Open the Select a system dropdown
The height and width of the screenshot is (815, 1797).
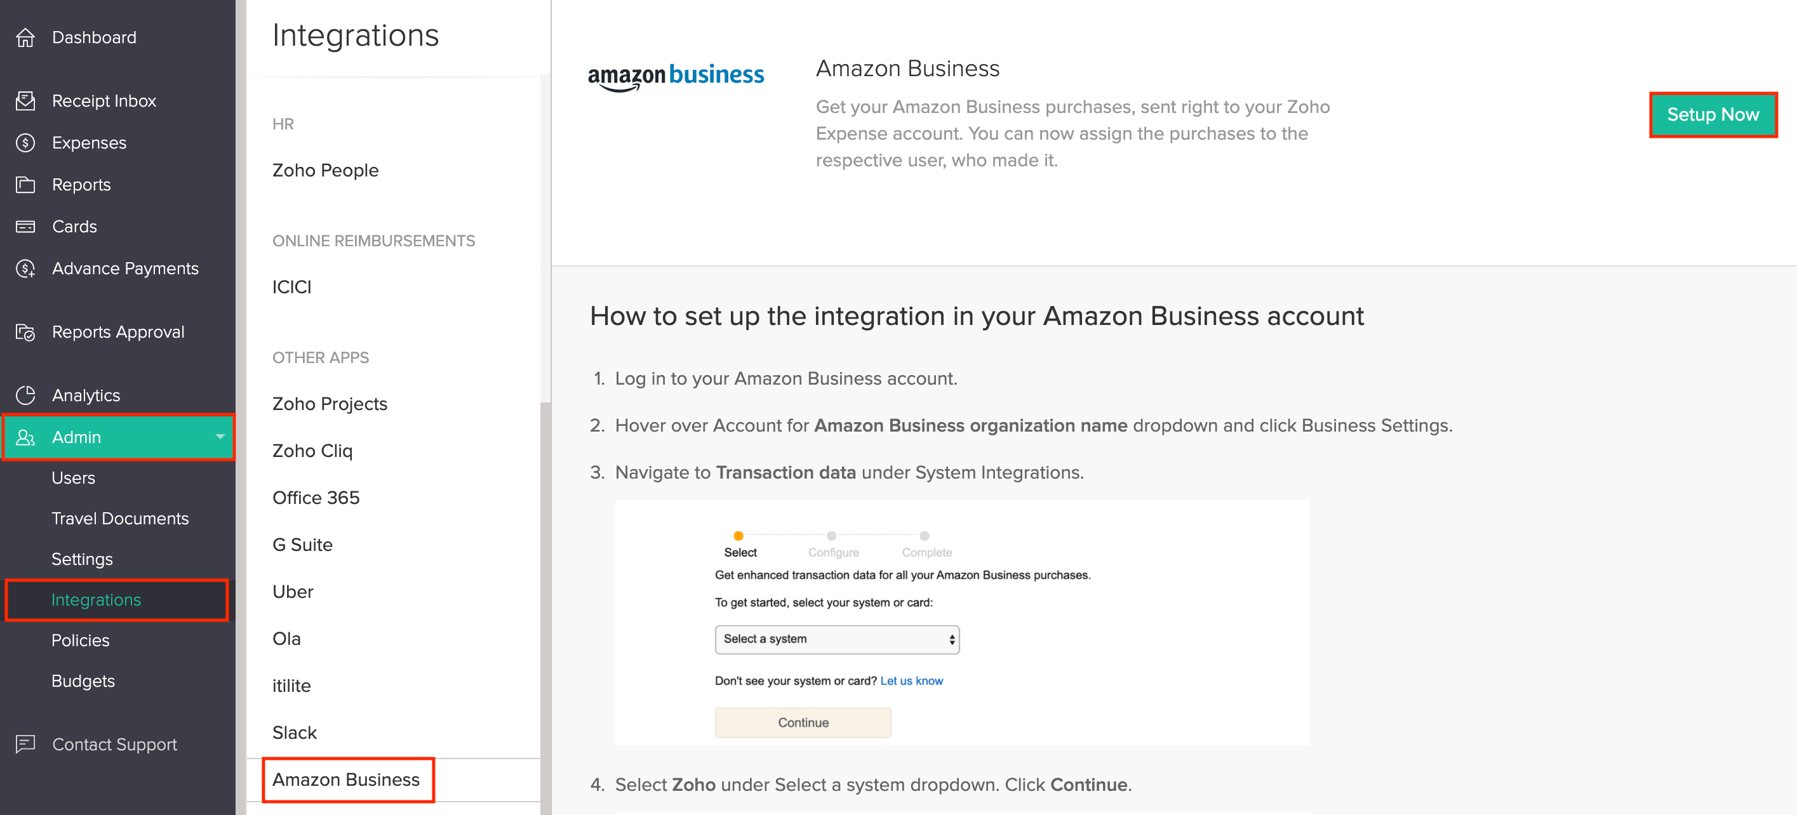[836, 639]
